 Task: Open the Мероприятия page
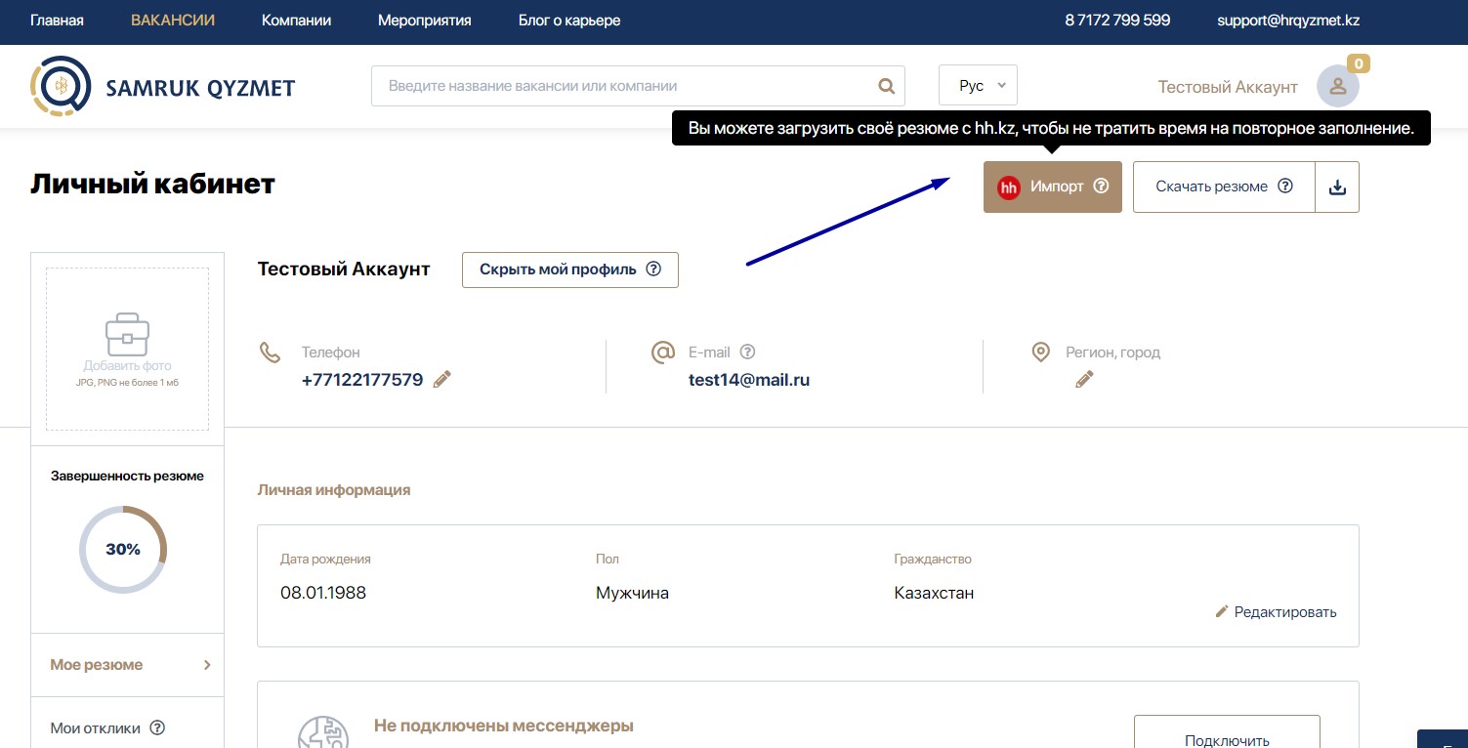tap(424, 21)
